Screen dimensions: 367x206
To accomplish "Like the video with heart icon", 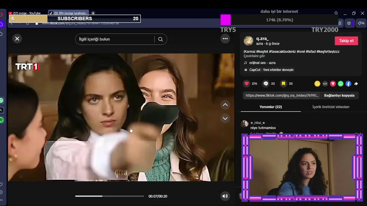I will point(247,84).
